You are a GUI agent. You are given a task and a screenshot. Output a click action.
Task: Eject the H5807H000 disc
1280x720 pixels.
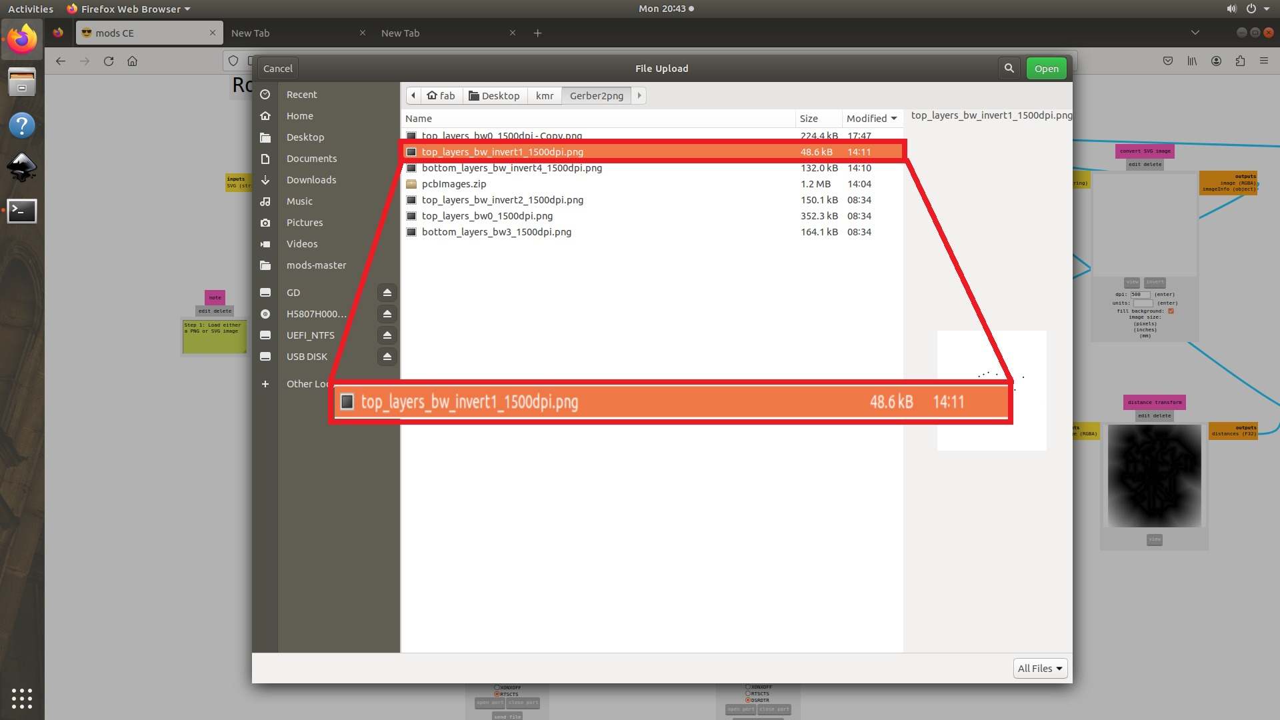[x=387, y=314]
